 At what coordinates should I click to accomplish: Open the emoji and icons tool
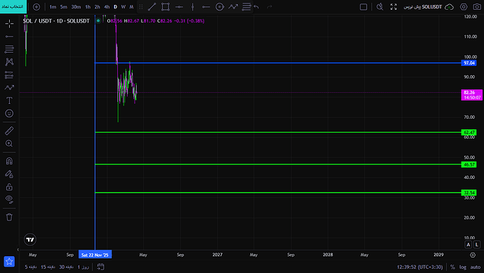click(x=9, y=113)
